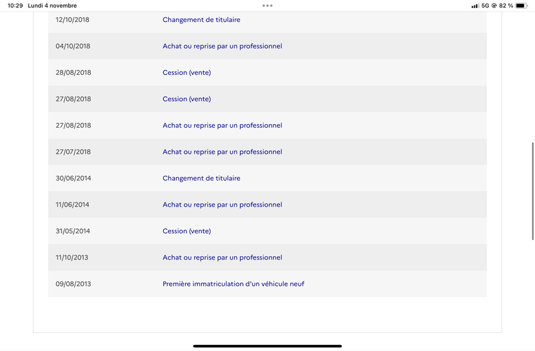Open Achat ou reprise entry dated 27/07/2018
Viewport: 535px width, 351px height.
point(222,152)
